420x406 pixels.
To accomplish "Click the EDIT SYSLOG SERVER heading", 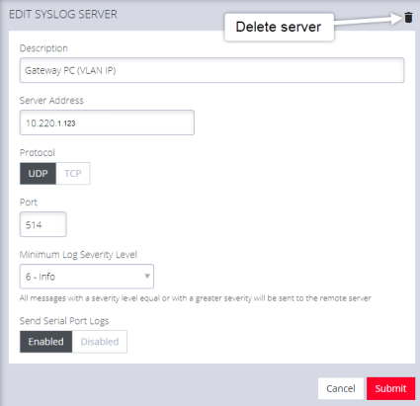I will tap(63, 15).
